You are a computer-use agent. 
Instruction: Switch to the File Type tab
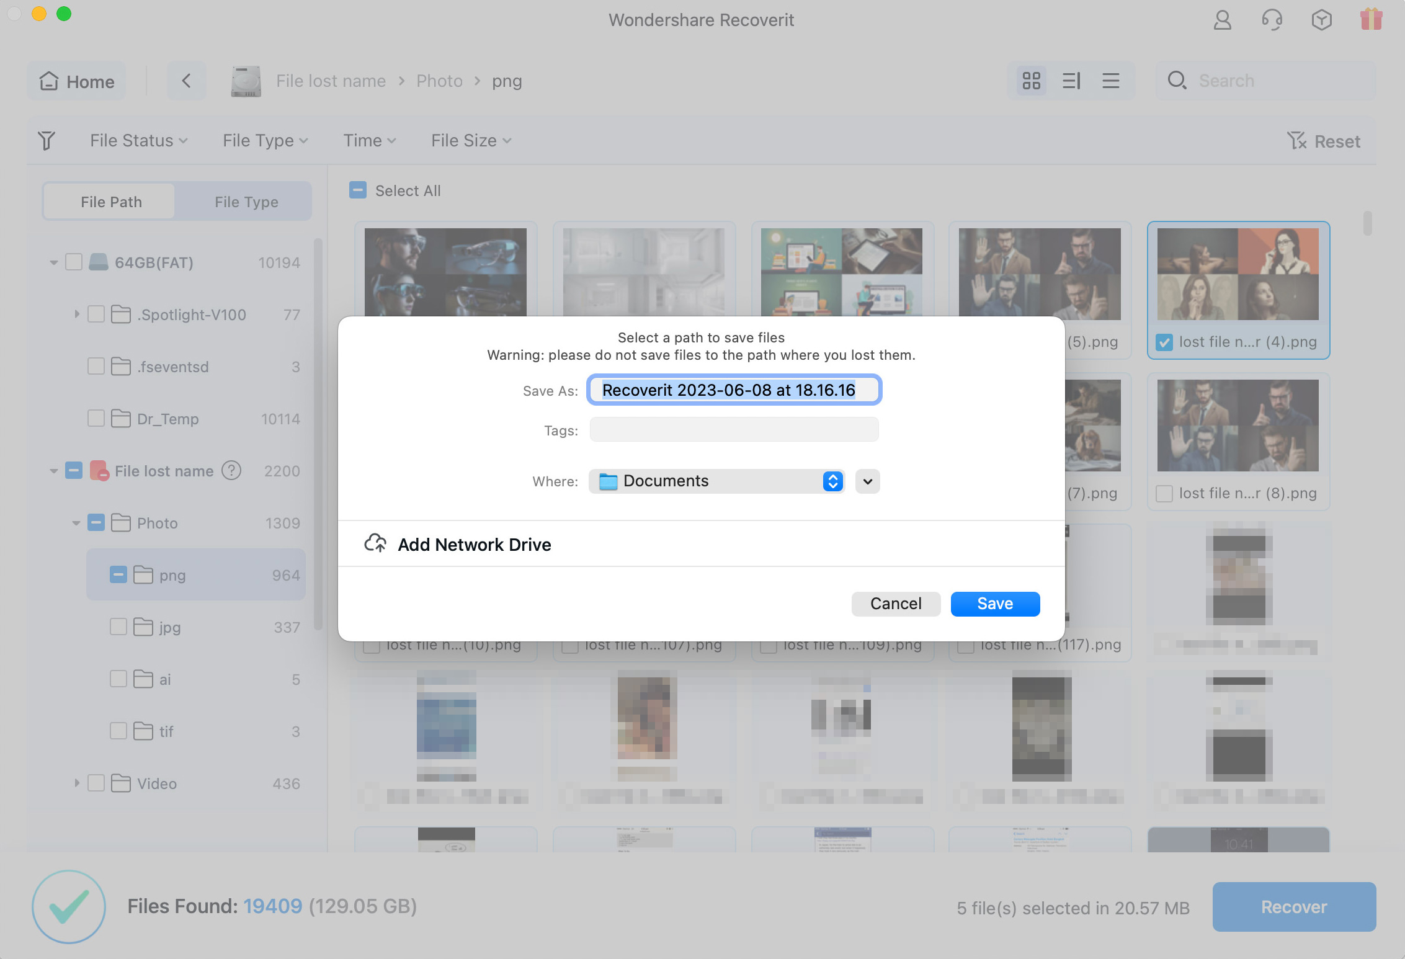click(x=246, y=202)
